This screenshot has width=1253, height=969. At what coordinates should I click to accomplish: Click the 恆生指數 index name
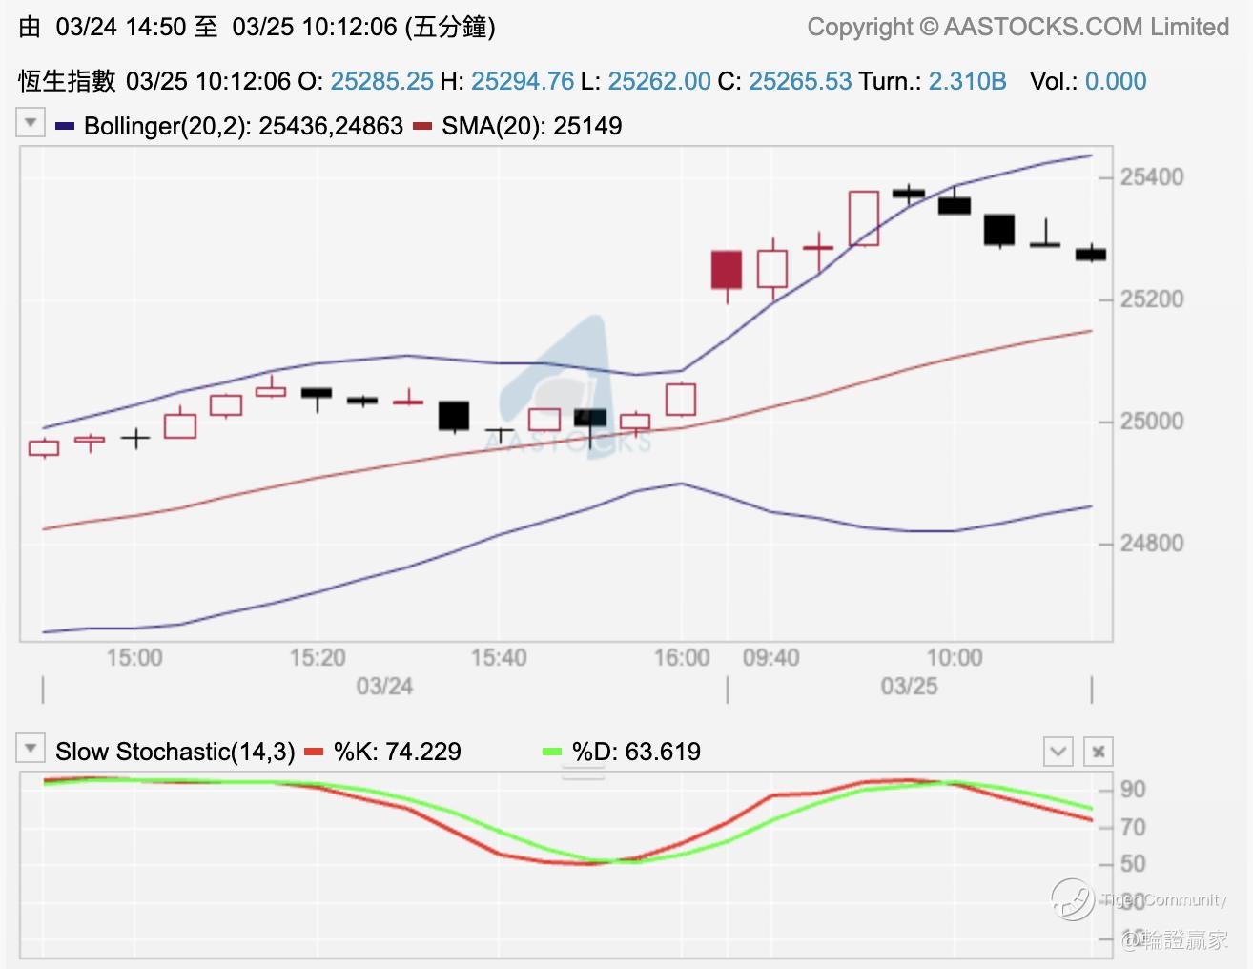coord(67,81)
